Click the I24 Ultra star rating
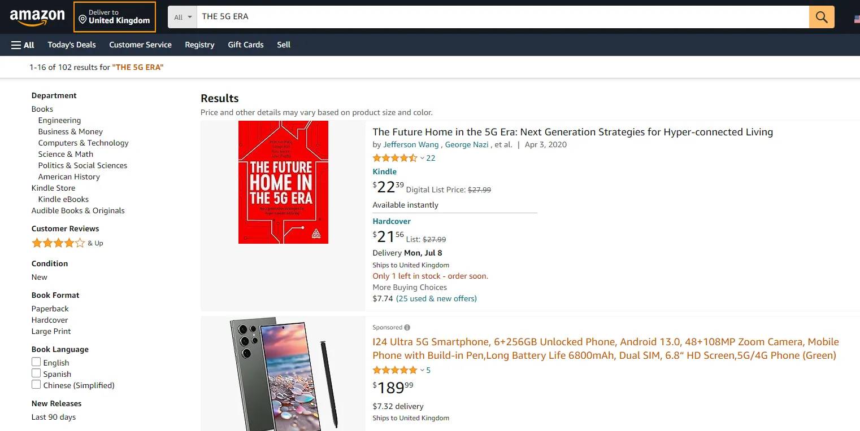The image size is (860, 431). [x=394, y=370]
